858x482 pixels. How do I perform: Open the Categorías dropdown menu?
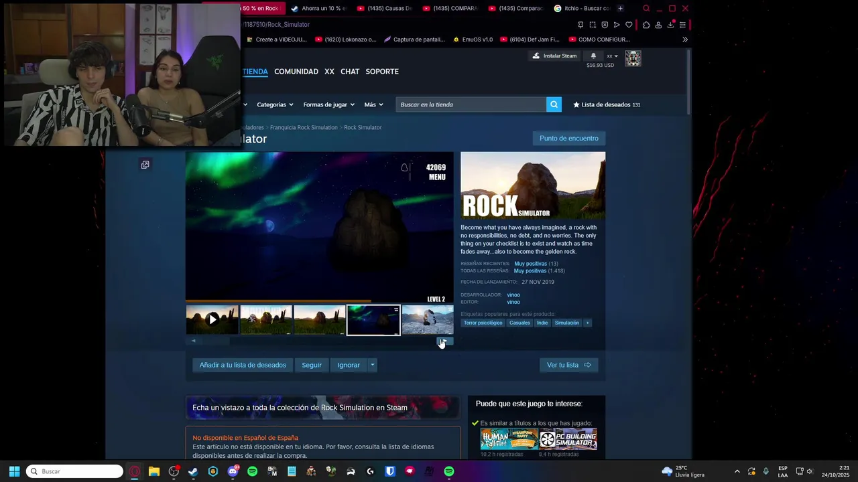point(275,104)
